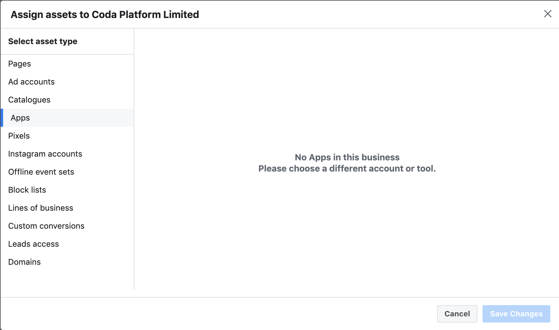
Task: Click the Cancel button
Action: [x=457, y=314]
